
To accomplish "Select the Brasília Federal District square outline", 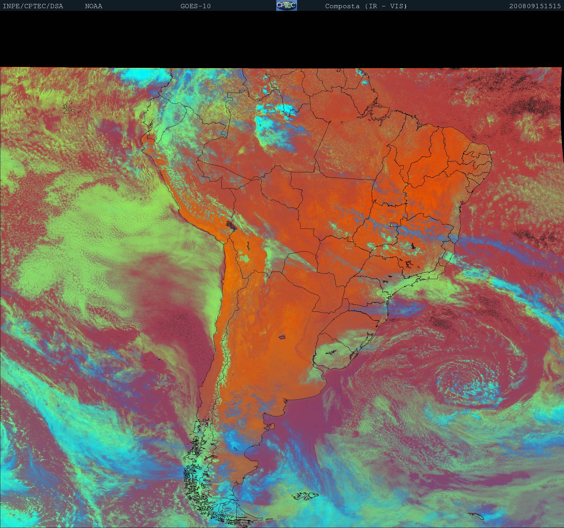I will pyautogui.click(x=394, y=224).
